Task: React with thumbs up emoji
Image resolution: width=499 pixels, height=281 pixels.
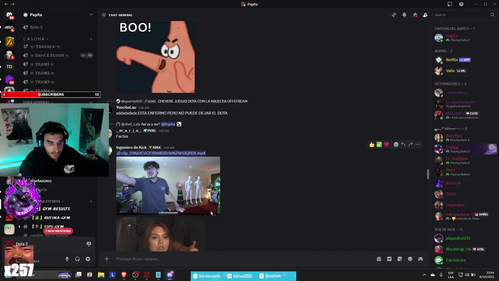Action: coord(372,144)
